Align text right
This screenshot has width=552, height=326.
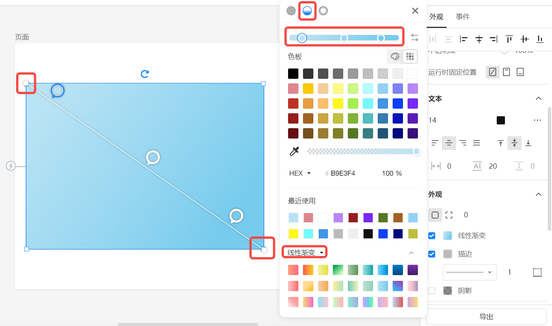[x=463, y=143]
